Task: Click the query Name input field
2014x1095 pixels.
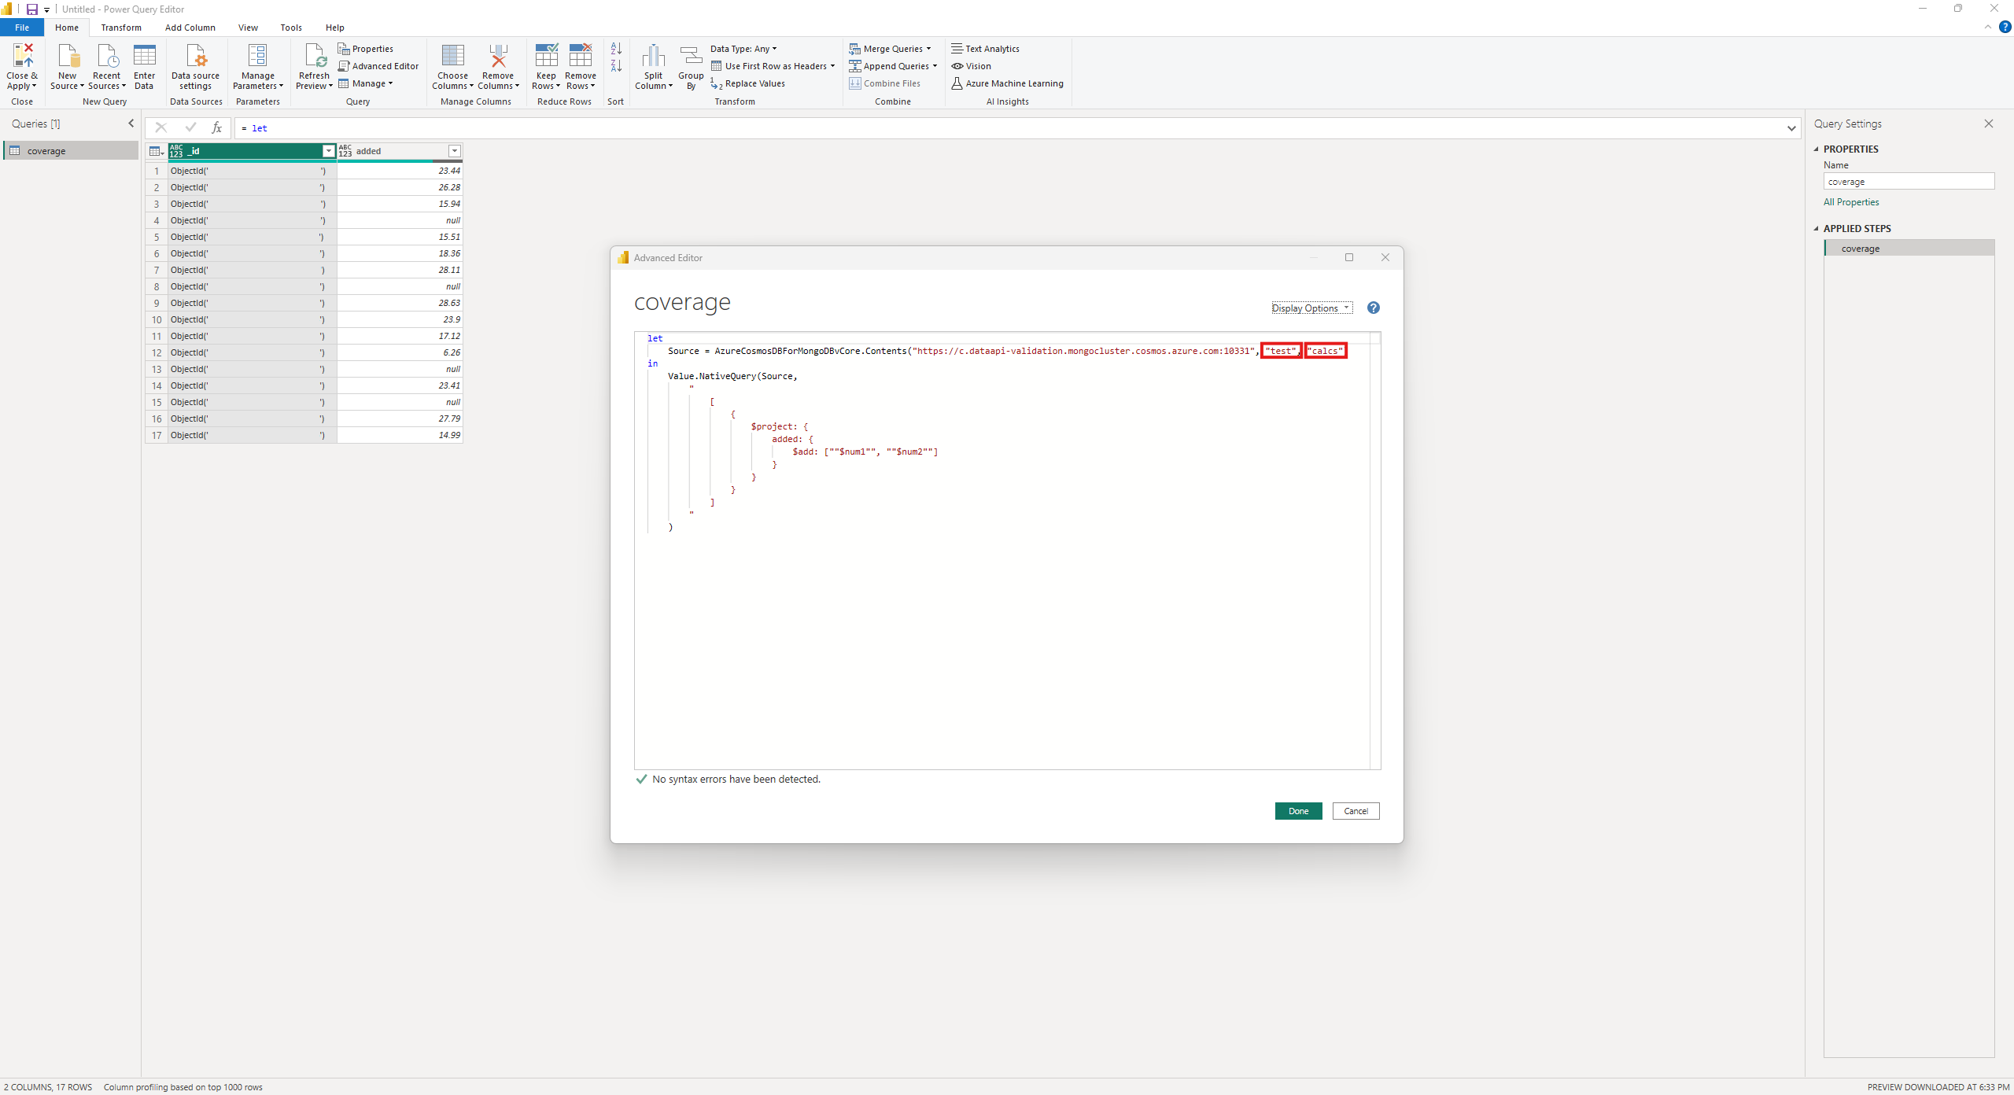Action: (1908, 182)
